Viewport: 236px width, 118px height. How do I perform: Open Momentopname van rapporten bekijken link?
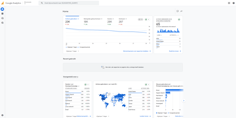pyautogui.click(x=137, y=51)
